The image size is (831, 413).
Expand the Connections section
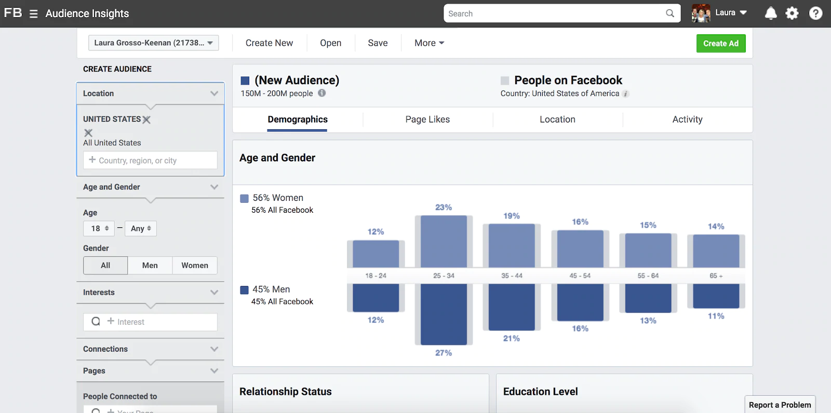214,349
